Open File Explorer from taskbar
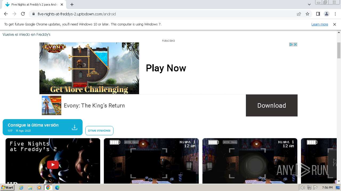This screenshot has width=341, height=191. coord(30,188)
